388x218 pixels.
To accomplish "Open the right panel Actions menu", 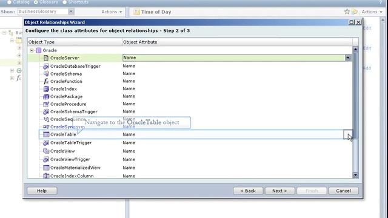I will click(372, 12).
